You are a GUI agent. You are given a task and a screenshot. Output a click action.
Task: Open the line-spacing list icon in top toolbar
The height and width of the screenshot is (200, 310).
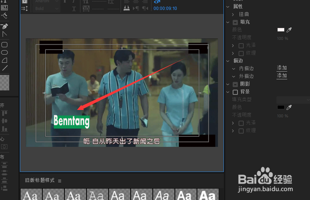pos(25,8)
